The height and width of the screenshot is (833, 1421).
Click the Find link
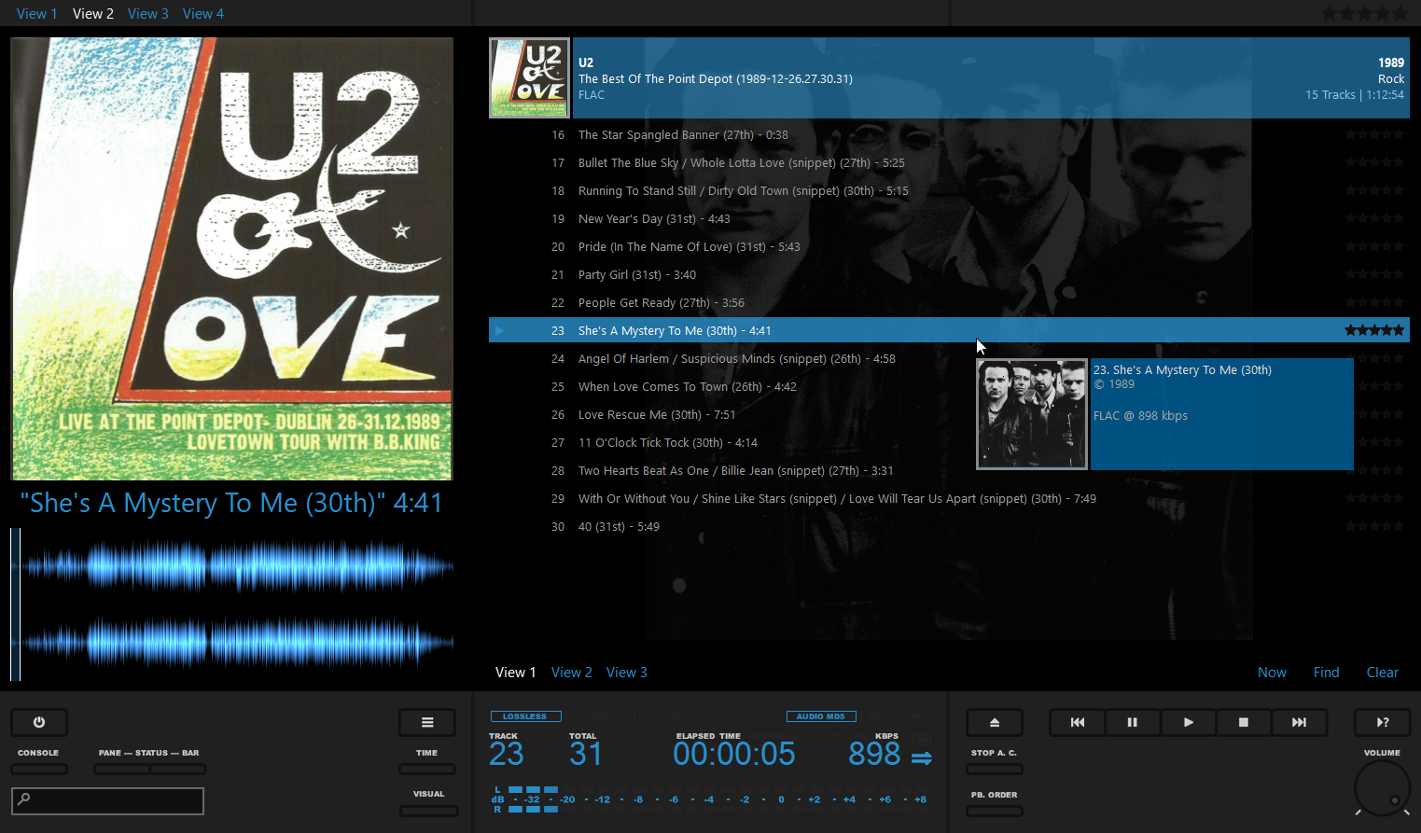1326,672
